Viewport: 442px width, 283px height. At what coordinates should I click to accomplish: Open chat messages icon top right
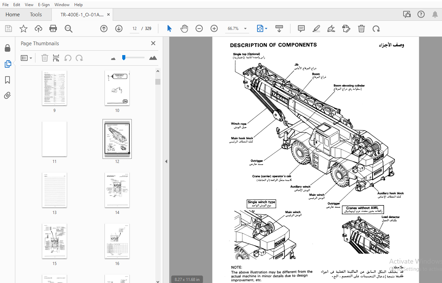point(407,14)
